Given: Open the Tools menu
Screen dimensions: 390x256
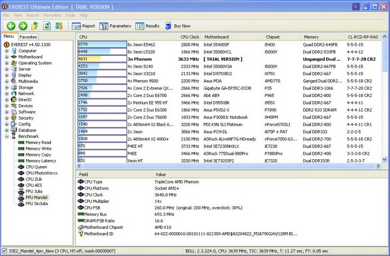Looking at the screenshot, I should [x=70, y=15].
